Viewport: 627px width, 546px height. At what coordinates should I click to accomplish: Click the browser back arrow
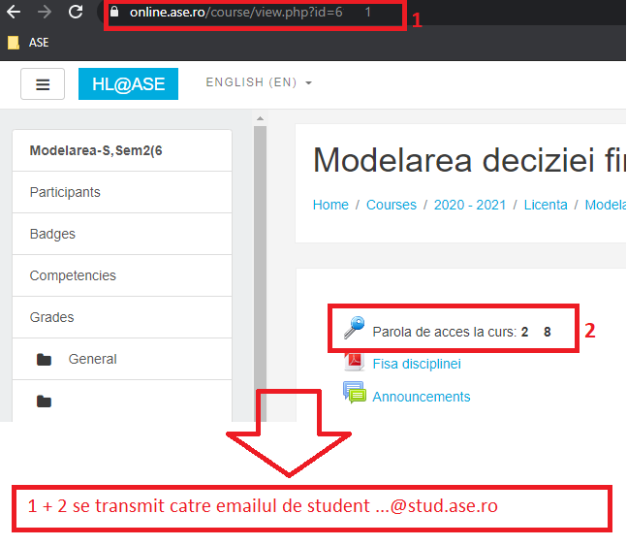point(14,13)
